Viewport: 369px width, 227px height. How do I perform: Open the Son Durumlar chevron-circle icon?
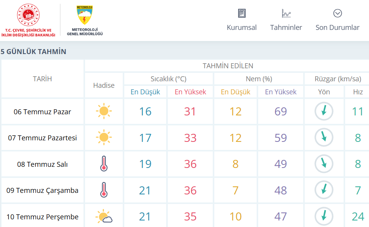click(337, 13)
